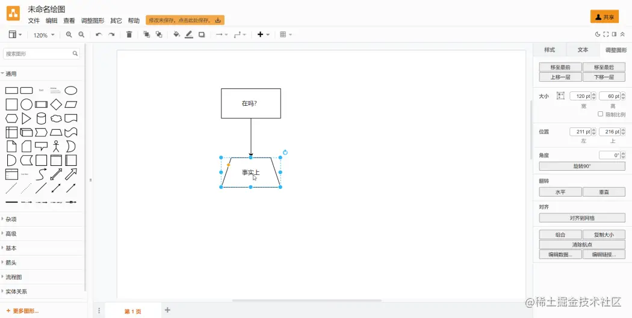Toggle dark mode moon icon
This screenshot has height=318, width=632.
click(x=598, y=35)
